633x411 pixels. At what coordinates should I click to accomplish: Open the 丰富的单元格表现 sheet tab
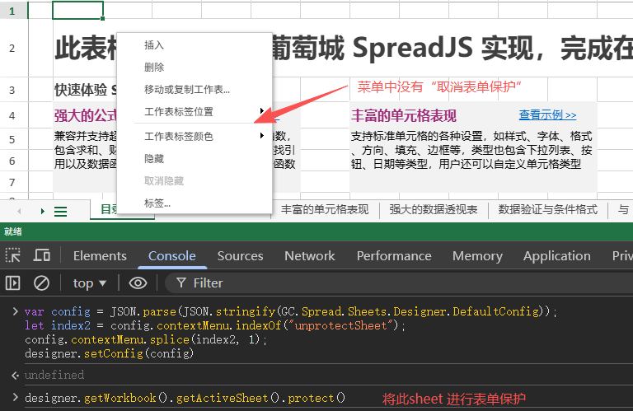(x=325, y=209)
